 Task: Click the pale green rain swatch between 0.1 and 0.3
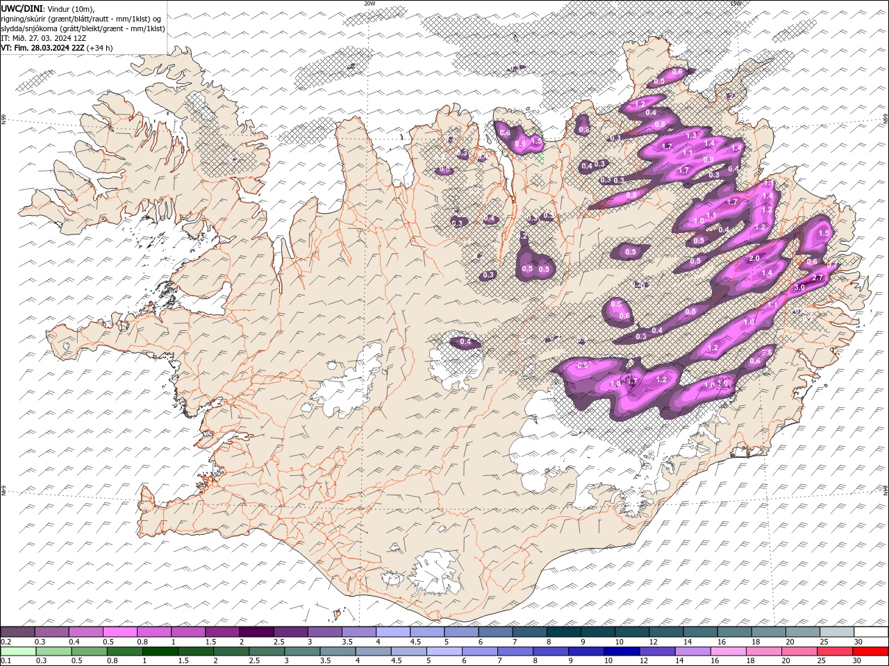point(19,651)
